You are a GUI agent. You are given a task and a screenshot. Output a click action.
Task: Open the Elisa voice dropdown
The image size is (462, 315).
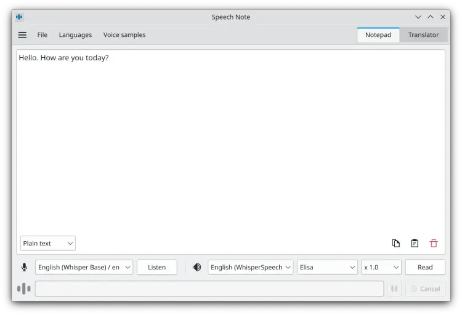pos(327,267)
